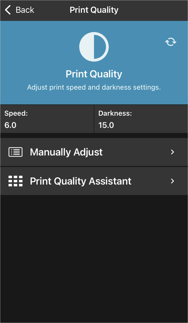Click the Darkness value 15.0
Image resolution: width=188 pixels, height=323 pixels.
[x=106, y=125]
